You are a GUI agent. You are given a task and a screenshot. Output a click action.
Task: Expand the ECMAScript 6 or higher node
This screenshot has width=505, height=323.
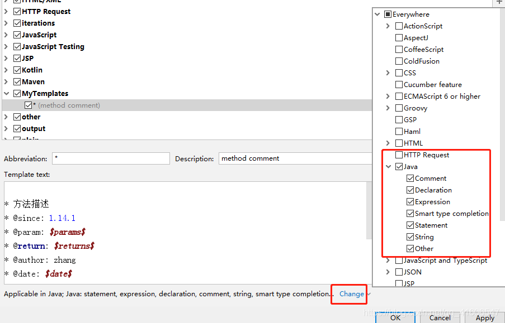(388, 97)
